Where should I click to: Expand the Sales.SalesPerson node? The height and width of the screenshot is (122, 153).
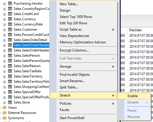pyautogui.click(x=4, y=56)
